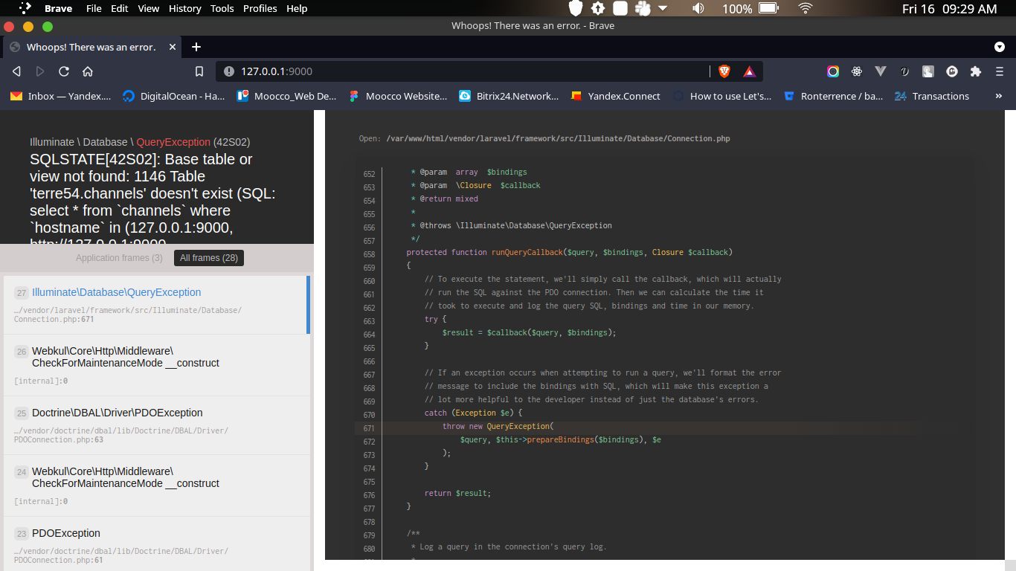This screenshot has height=571, width=1016.
Task: Open the File menu
Action: (94, 9)
